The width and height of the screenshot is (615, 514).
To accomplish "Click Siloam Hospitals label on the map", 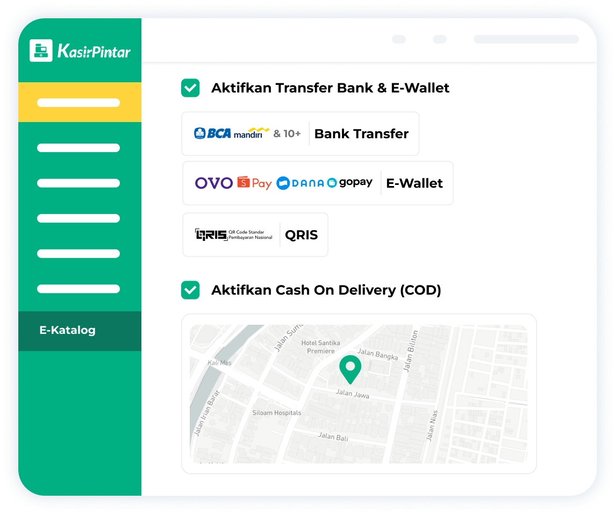I will pyautogui.click(x=276, y=413).
